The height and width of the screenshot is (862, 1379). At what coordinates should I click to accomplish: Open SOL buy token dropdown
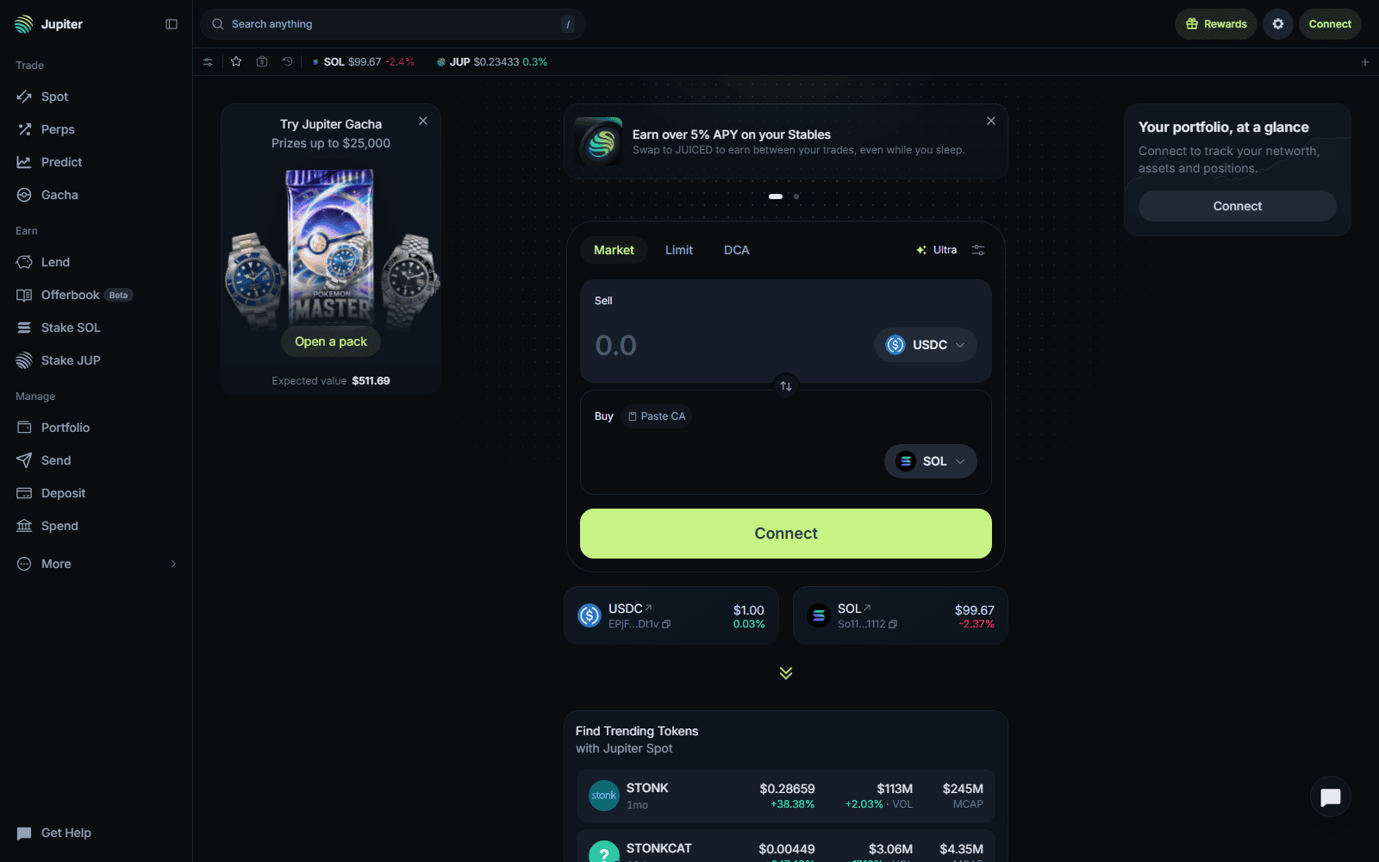point(931,461)
